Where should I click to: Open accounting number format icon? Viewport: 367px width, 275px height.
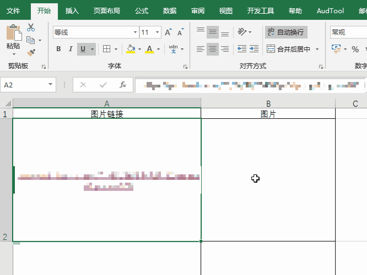[336, 49]
